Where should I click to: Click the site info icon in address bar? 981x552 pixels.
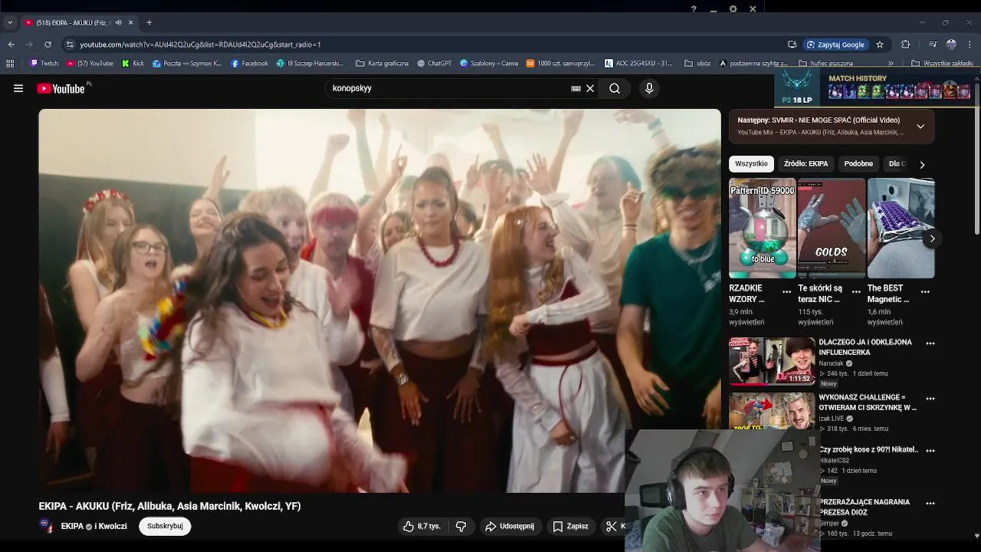coord(70,44)
